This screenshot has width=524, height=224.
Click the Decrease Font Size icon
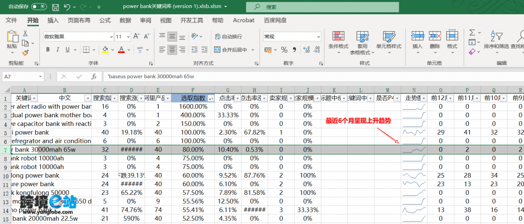[x=146, y=36]
